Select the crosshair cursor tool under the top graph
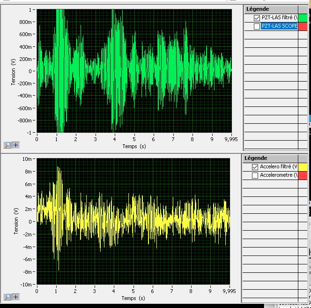Screen dimensions: 311x308 pyautogui.click(x=15, y=145)
